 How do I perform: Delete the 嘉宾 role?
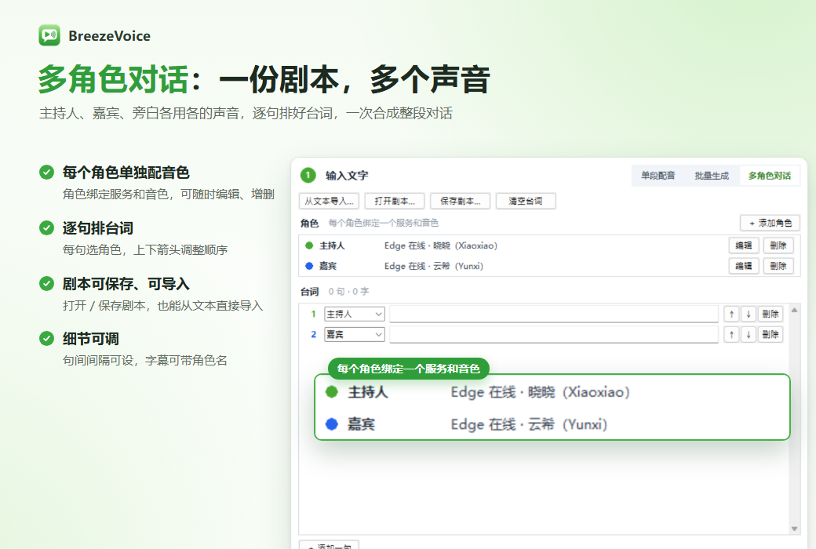pyautogui.click(x=778, y=266)
